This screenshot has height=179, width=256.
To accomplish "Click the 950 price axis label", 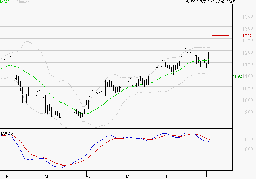I will (249, 112).
